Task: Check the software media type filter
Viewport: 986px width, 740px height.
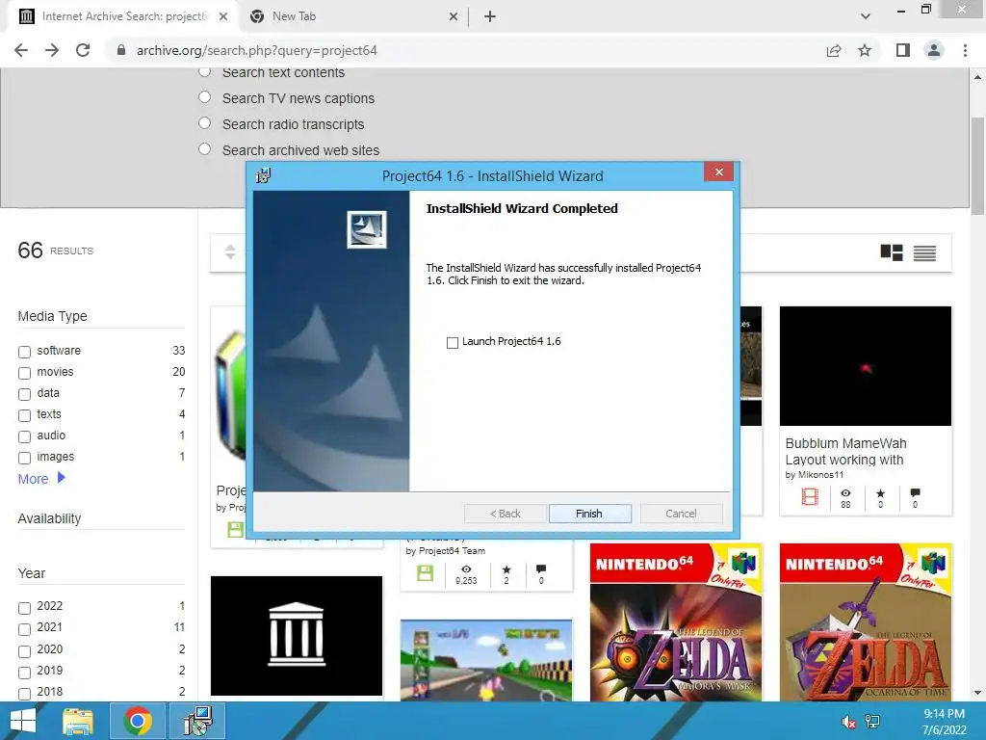Action: pos(24,352)
